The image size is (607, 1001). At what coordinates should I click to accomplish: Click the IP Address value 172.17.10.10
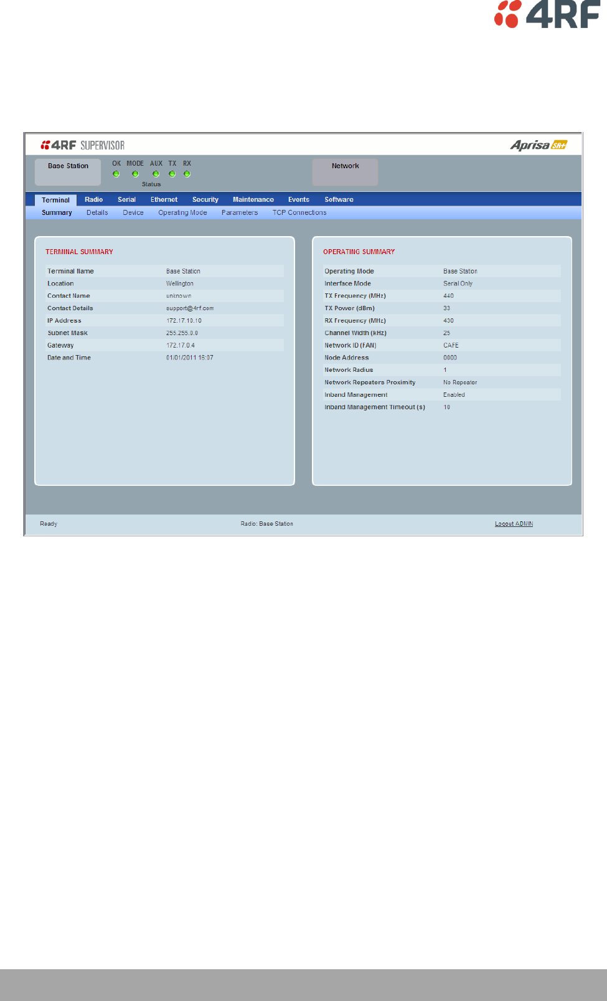tap(184, 321)
